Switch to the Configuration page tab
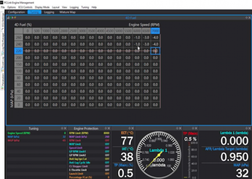The image size is (252, 179). click(x=17, y=12)
